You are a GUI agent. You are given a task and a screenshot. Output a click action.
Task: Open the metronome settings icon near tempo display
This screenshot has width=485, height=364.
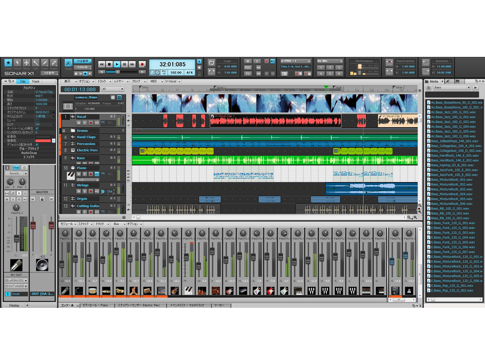[x=199, y=72]
